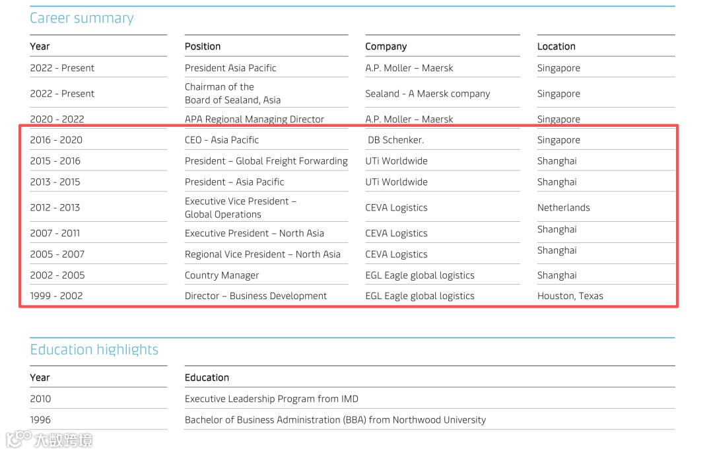Click the 2007 - 2011 year cell
713x453 pixels.
[55, 233]
